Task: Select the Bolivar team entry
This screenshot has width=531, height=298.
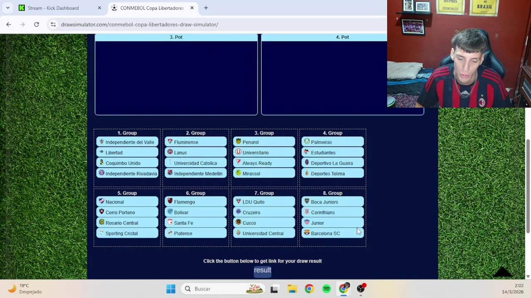Action: tap(196, 212)
